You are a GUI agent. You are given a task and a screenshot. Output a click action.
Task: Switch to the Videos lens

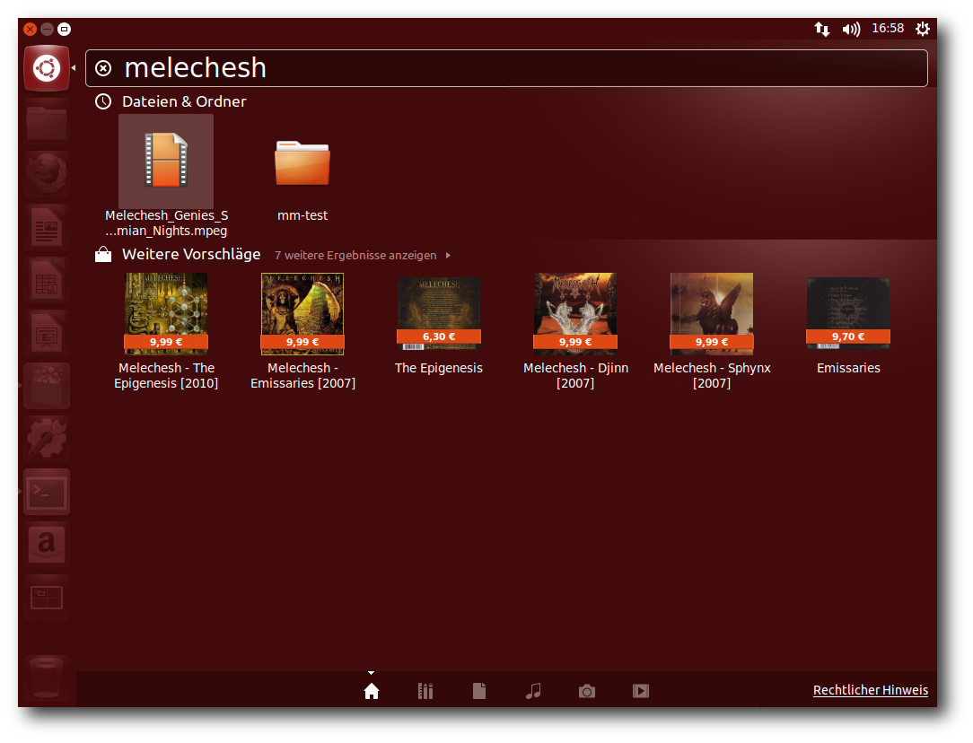click(641, 691)
